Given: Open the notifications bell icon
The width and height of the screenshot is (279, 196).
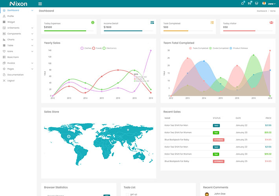Looking at the screenshot, I should pyautogui.click(x=242, y=4).
